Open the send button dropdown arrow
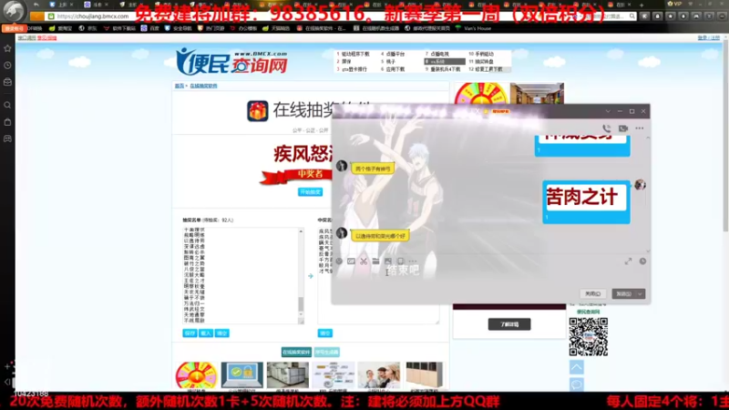 (x=641, y=293)
